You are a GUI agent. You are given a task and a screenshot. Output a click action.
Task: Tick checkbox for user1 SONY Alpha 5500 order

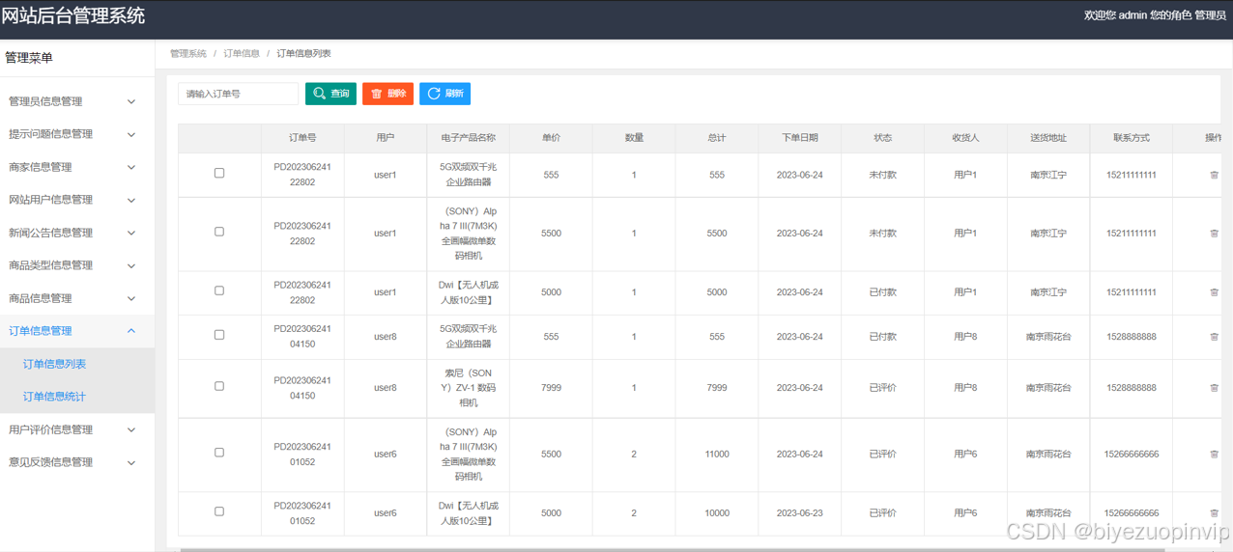219,232
